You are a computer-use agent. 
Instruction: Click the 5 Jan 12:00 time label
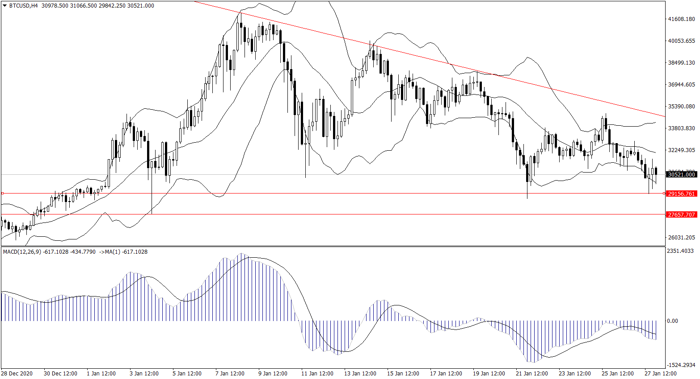click(x=187, y=374)
